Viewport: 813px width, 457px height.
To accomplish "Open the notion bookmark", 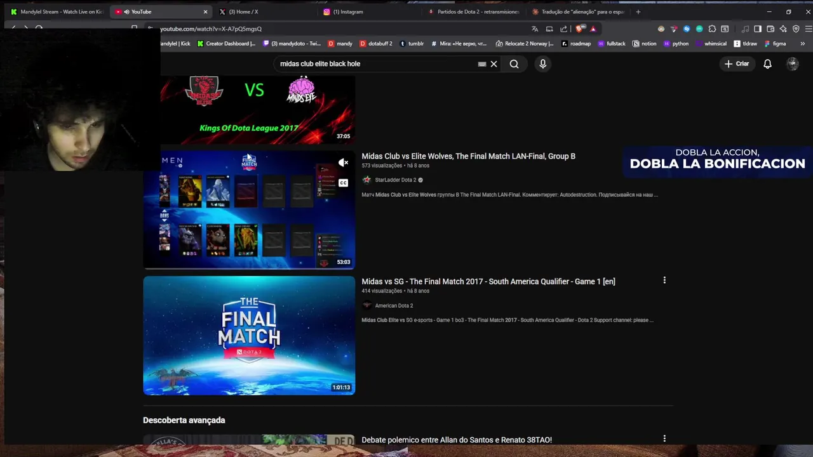I will tap(645, 44).
